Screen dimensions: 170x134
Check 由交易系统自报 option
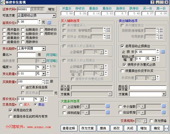coord(23,87)
